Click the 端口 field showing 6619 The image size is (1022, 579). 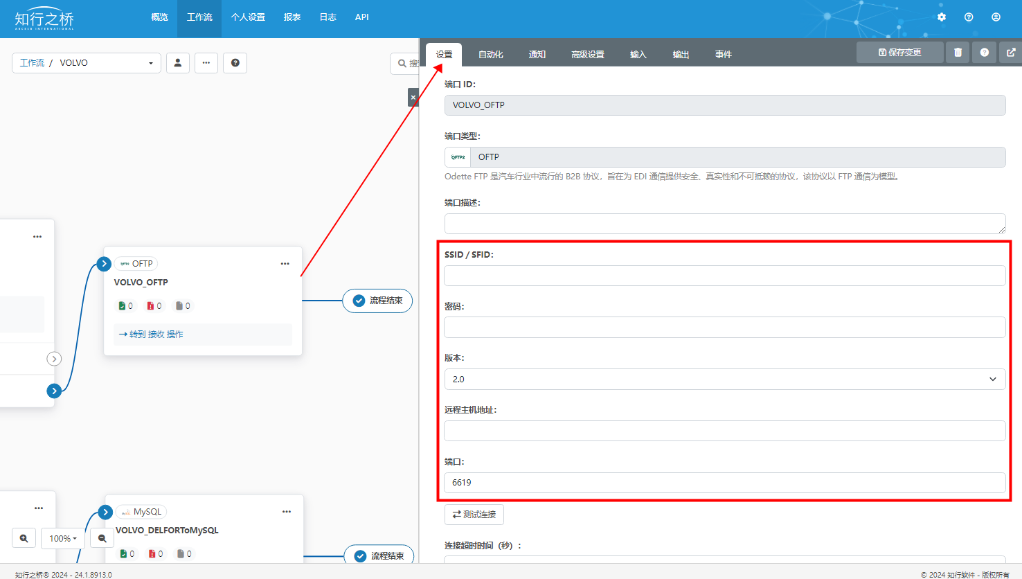725,483
